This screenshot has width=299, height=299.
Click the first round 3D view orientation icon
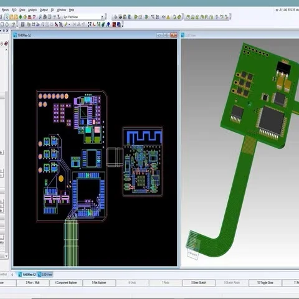(188, 17)
